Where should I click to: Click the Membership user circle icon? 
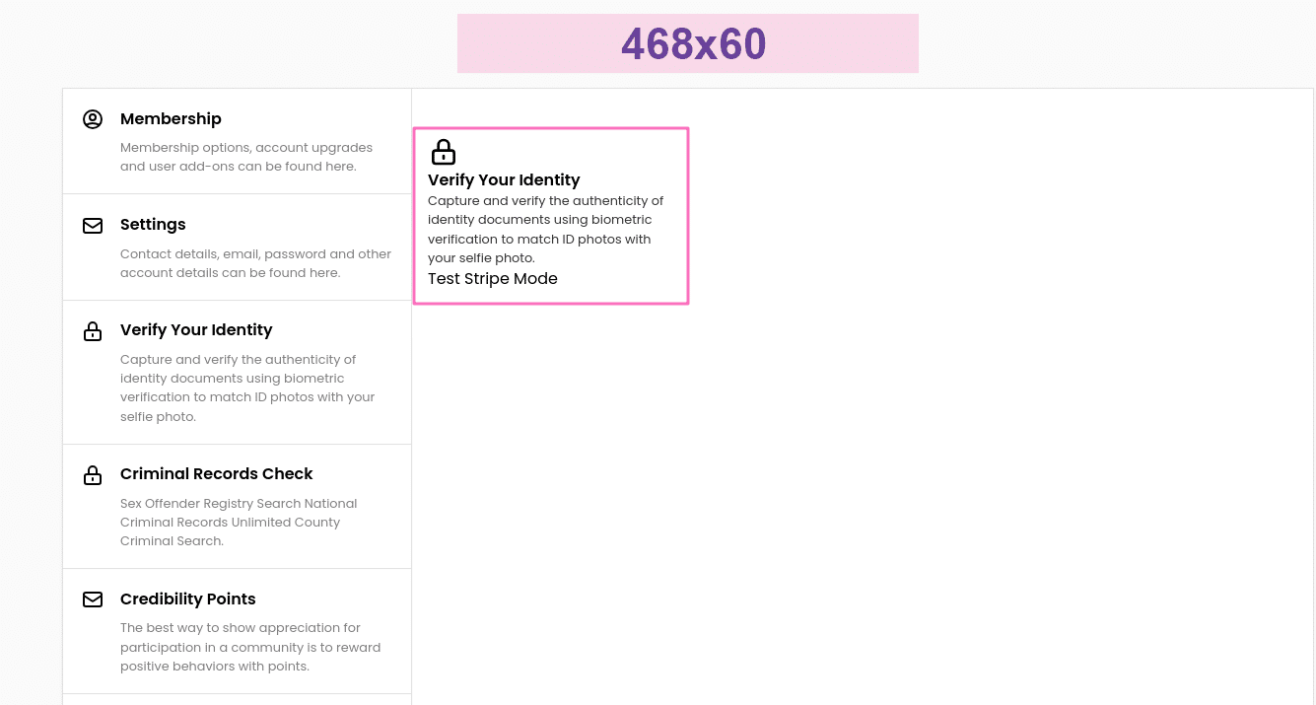click(93, 119)
